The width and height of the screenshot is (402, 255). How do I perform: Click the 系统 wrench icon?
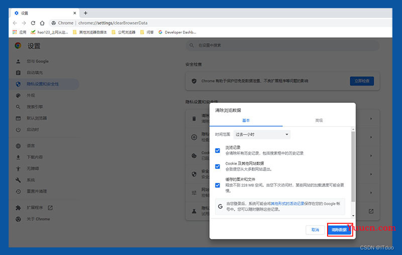pyautogui.click(x=18, y=180)
